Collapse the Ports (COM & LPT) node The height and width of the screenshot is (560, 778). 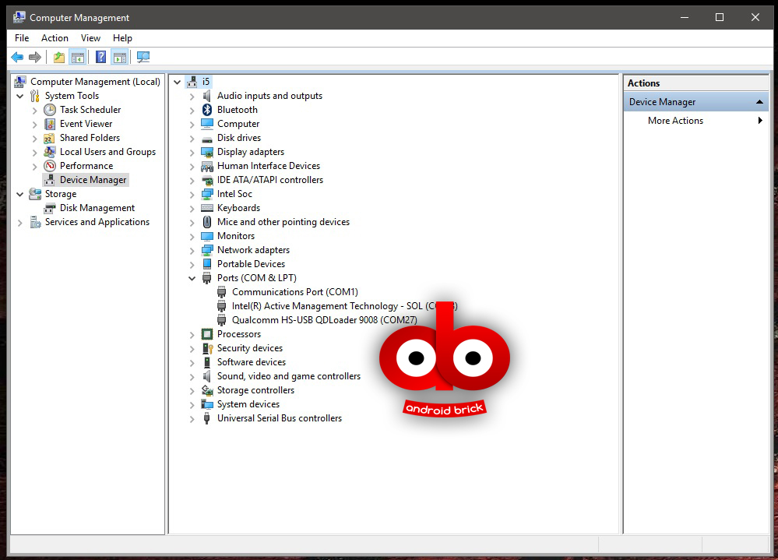click(192, 278)
